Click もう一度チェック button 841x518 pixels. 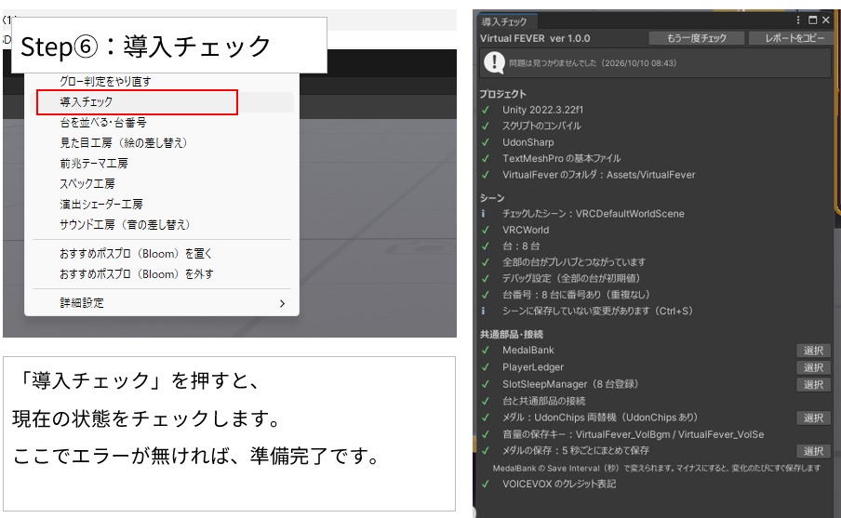696,38
